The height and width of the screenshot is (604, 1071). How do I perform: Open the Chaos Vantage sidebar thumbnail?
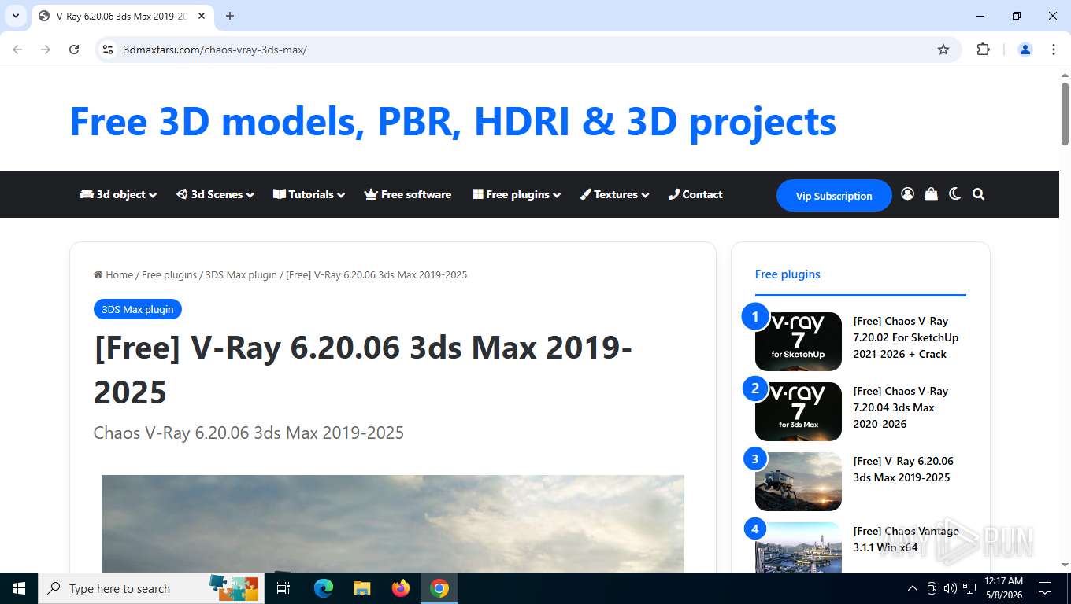tap(799, 547)
